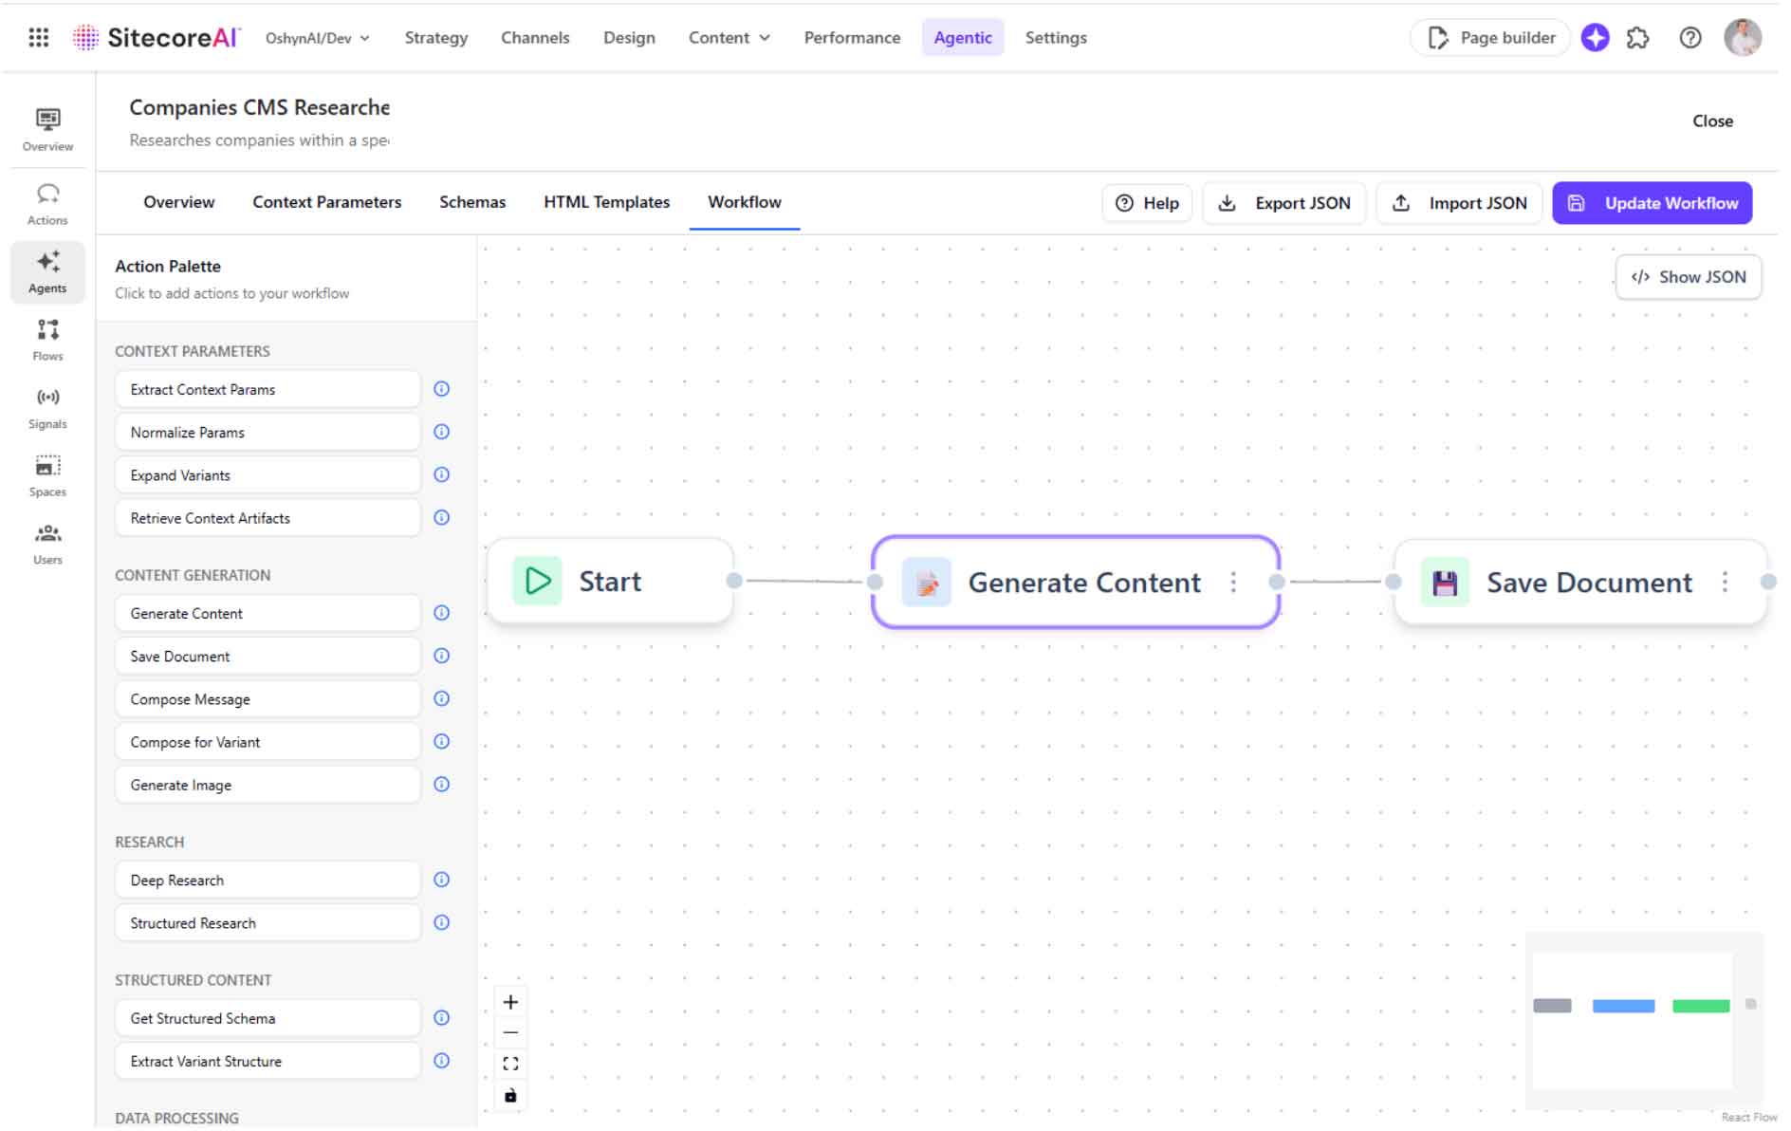1791x1131 pixels.
Task: Show info for Compose Message
Action: point(443,700)
